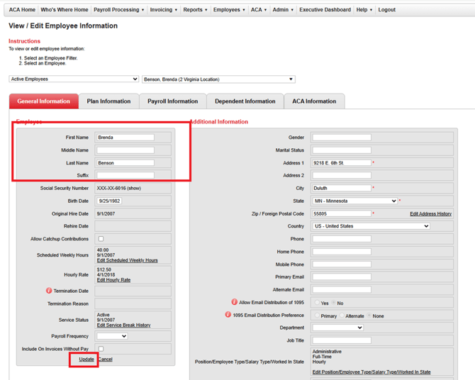
Task: Click Edit Hourly Rate link
Action: pos(113,280)
